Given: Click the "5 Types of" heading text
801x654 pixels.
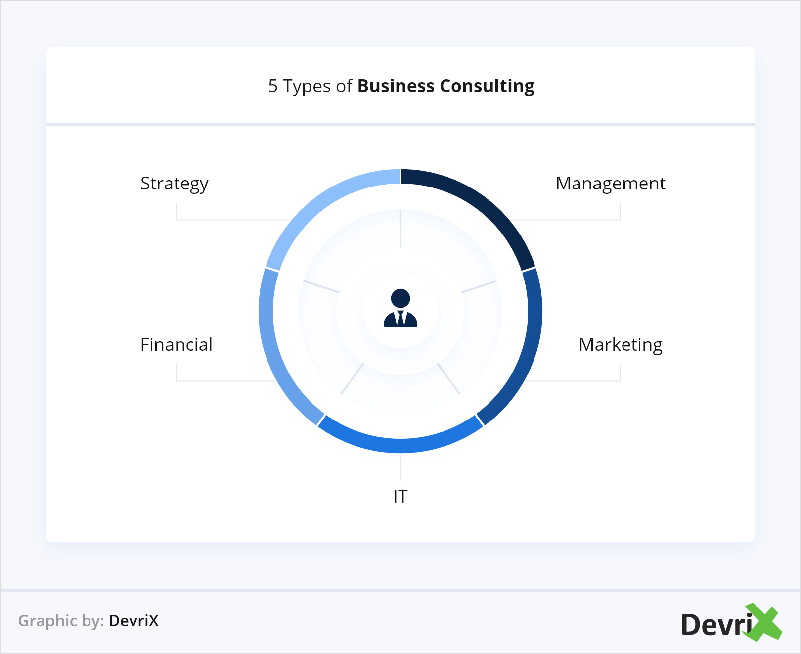Looking at the screenshot, I should pos(310,86).
